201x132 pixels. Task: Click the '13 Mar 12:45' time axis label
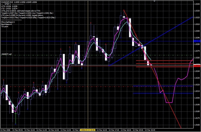[54, 130]
